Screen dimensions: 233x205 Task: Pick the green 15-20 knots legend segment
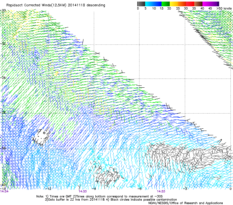(x=166, y=4)
